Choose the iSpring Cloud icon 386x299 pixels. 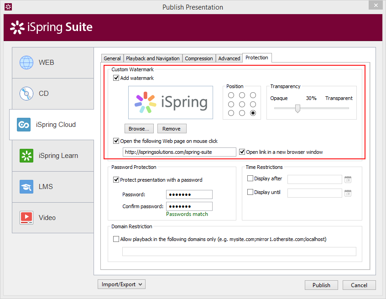[24, 125]
